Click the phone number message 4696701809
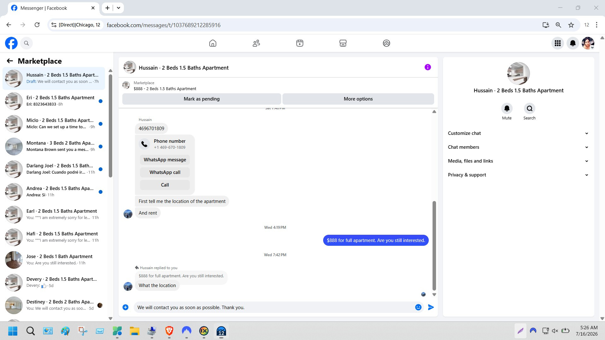This screenshot has width=605, height=340. (151, 129)
